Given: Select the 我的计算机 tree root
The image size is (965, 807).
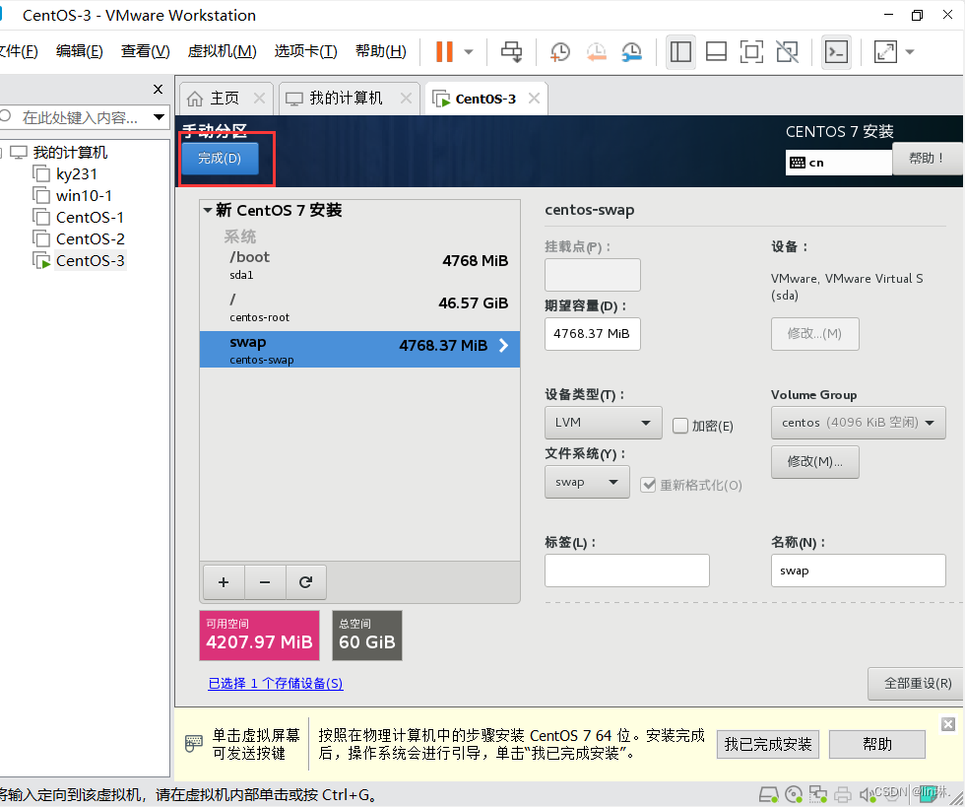Looking at the screenshot, I should pyautogui.click(x=70, y=152).
